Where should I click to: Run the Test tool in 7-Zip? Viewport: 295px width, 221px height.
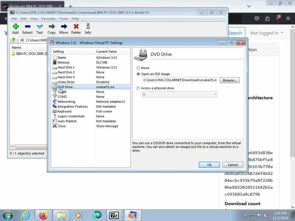tap(39, 29)
